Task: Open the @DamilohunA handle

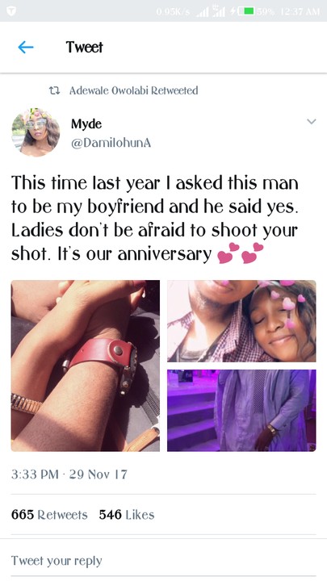Action: [x=111, y=143]
